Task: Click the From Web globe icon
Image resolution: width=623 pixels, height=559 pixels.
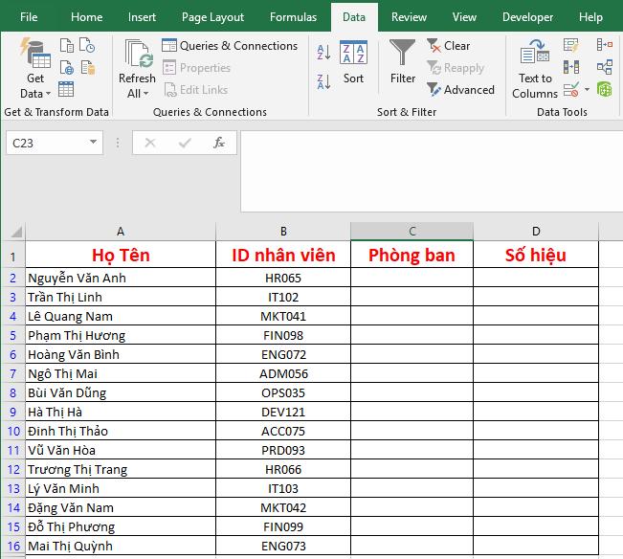Action: (67, 67)
